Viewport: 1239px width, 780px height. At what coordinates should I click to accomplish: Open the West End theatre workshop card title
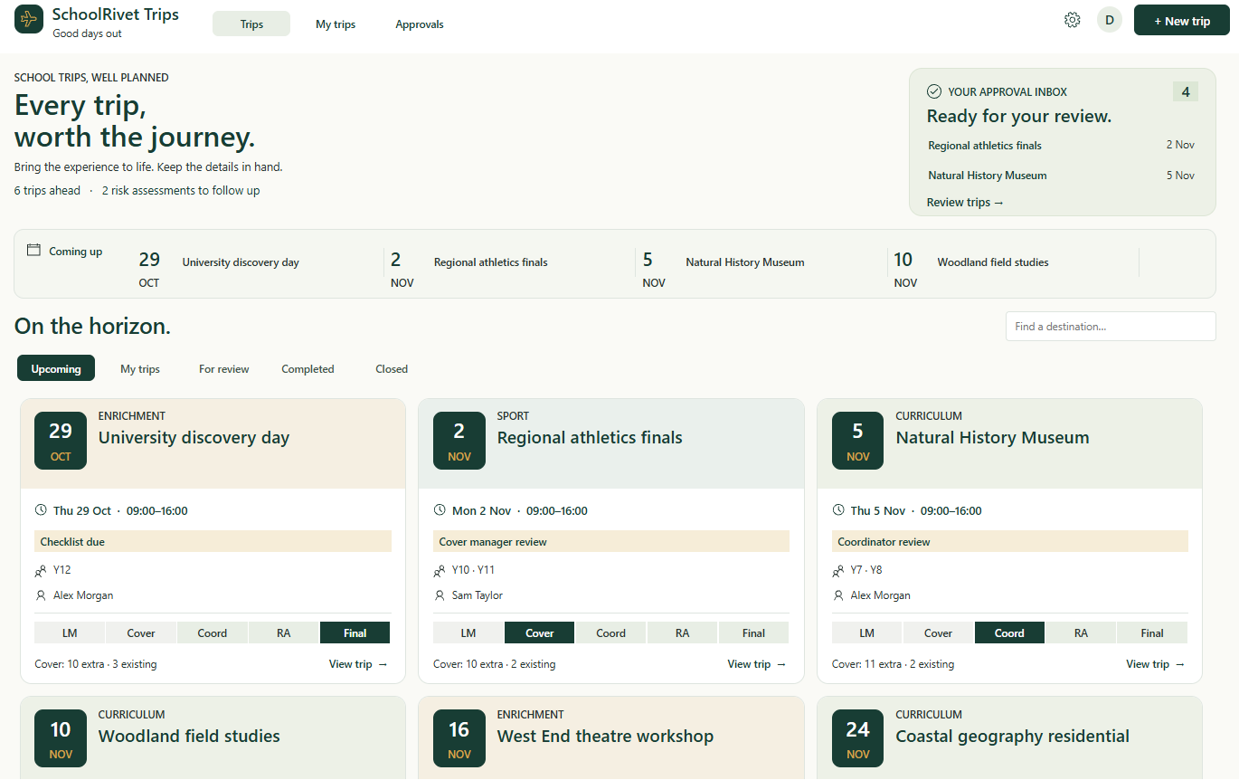point(605,736)
